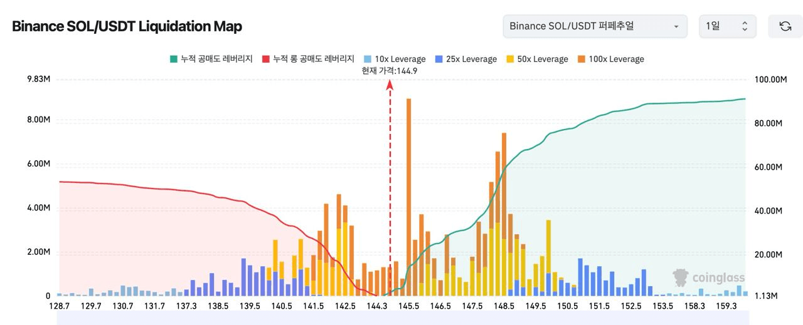Click the time range stepper arrows
The width and height of the screenshot is (803, 325).
[745, 26]
